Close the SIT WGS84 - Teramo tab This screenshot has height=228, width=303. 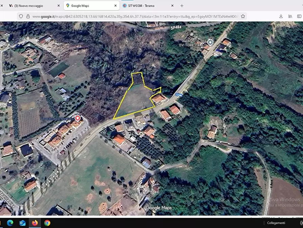click(x=172, y=5)
